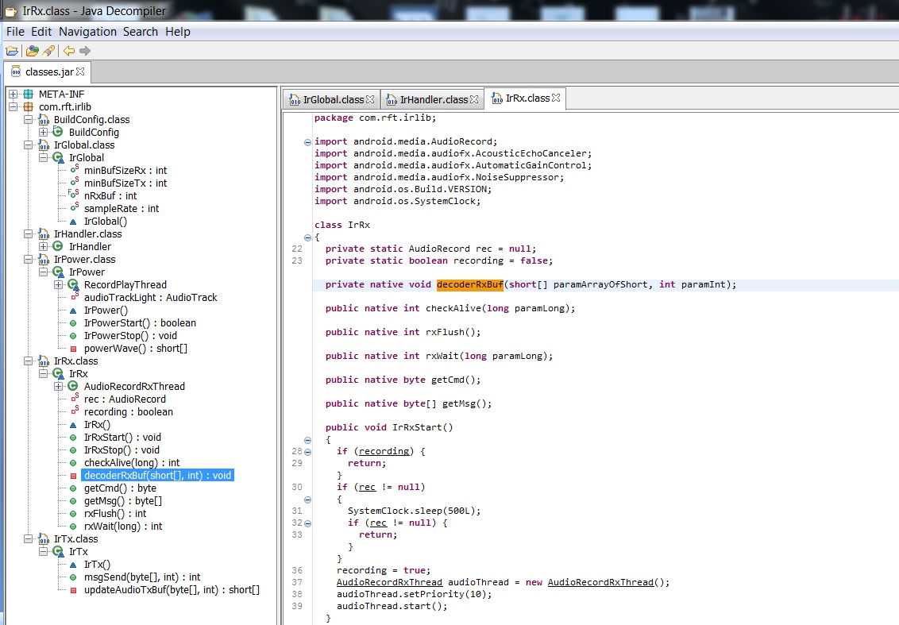Select updateAudioTxBuf method in the tree
899x625 pixels.
click(x=171, y=590)
